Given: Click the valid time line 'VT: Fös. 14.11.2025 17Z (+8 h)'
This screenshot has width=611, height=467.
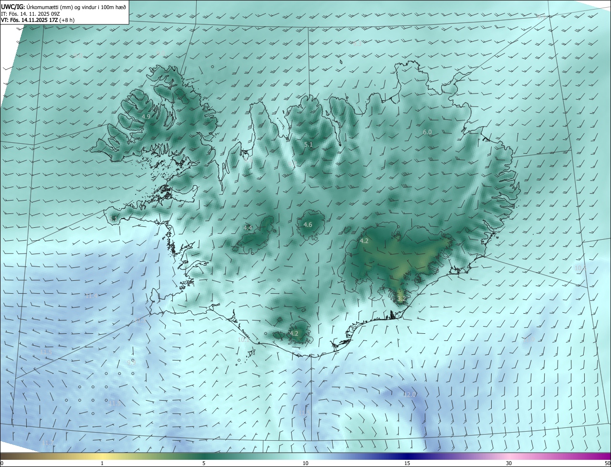Looking at the screenshot, I should click(38, 20).
